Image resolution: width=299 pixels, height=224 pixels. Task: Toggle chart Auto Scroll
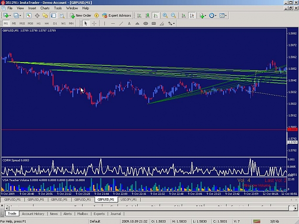183,16
